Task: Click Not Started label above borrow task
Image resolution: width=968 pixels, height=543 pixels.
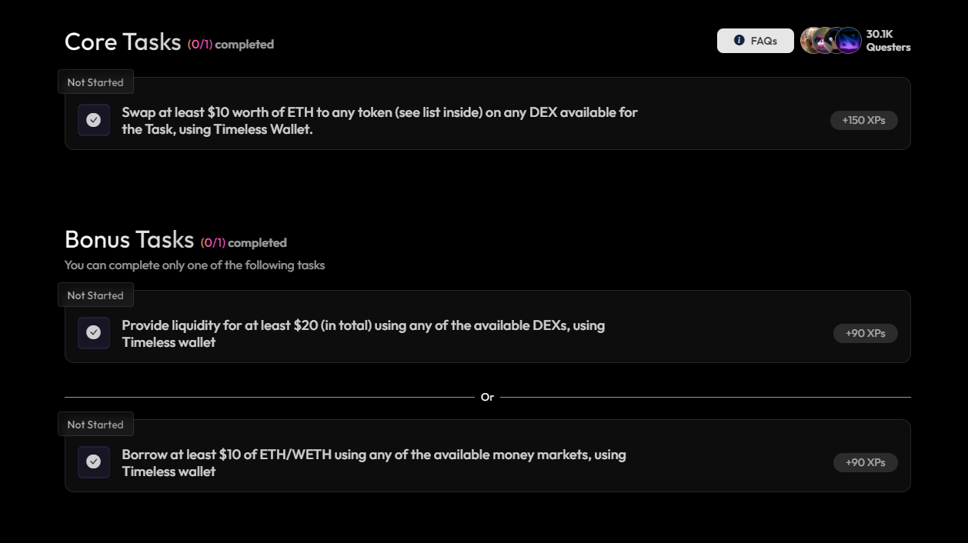Action: pos(95,425)
